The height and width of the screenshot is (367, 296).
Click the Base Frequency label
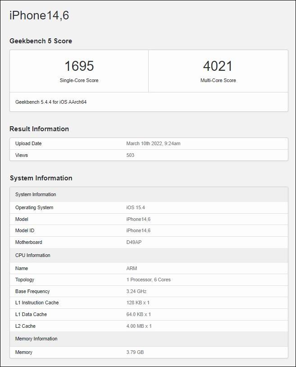click(32, 291)
